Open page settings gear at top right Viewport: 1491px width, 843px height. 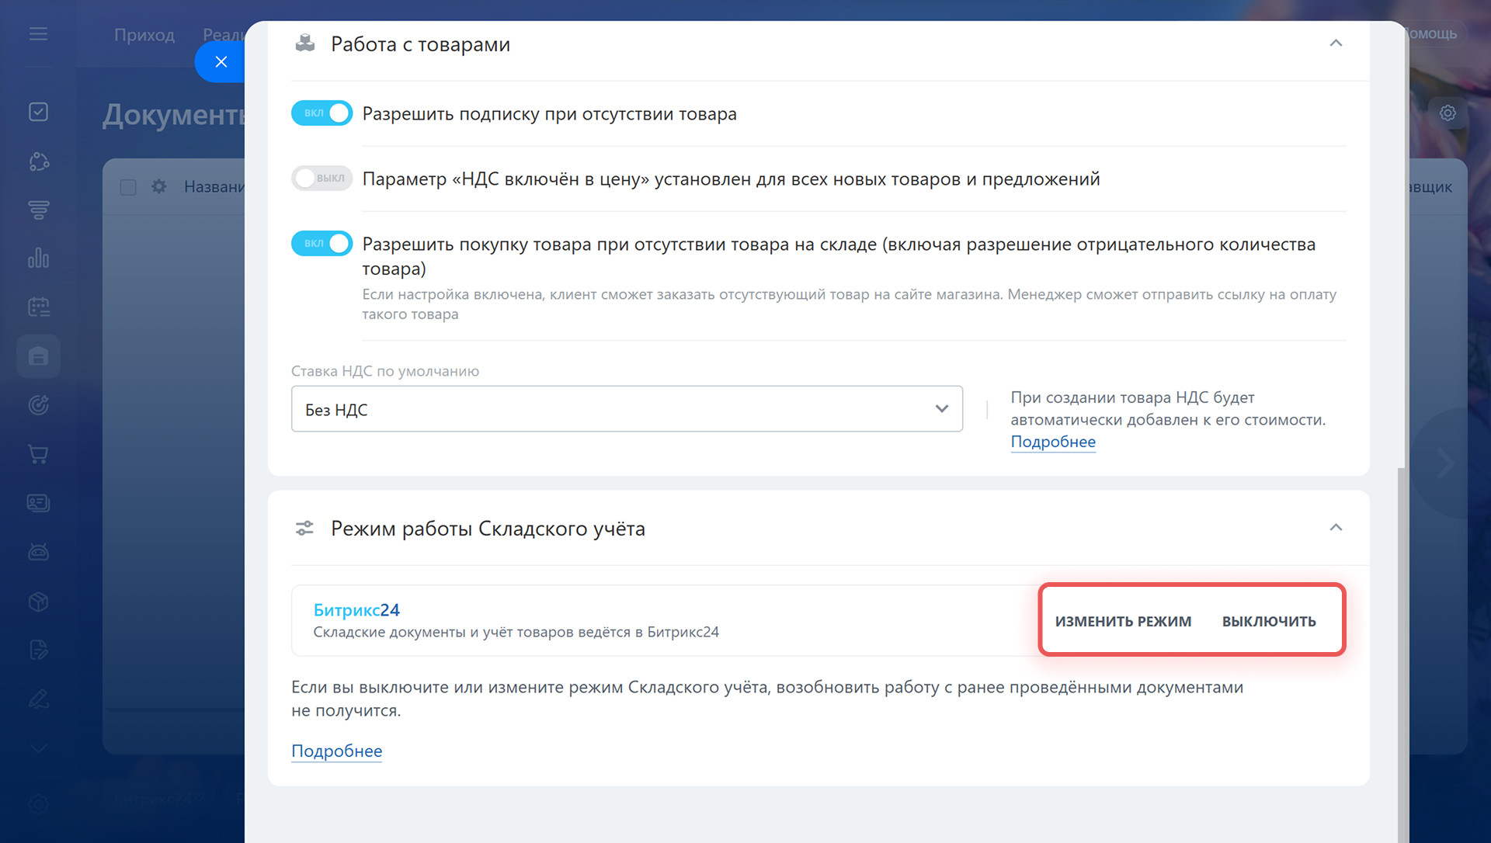click(x=1448, y=113)
